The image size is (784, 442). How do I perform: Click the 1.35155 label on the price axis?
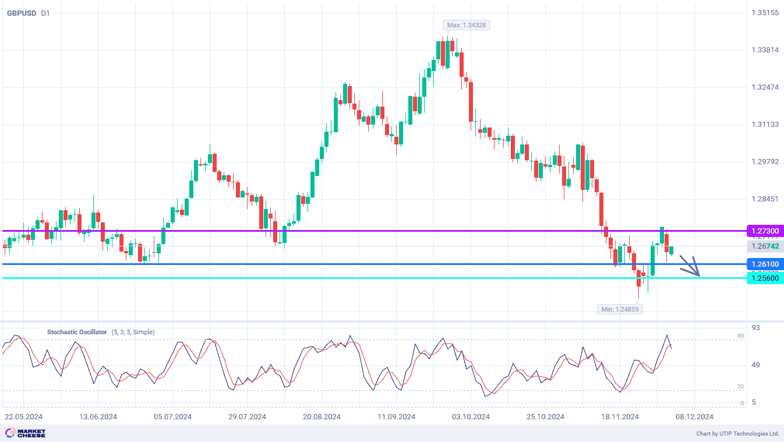765,13
